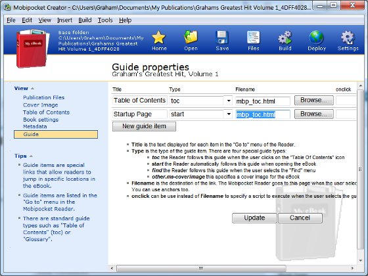Show publication files via Files icon
Viewport: 368px width, 276px height.
[x=254, y=37]
